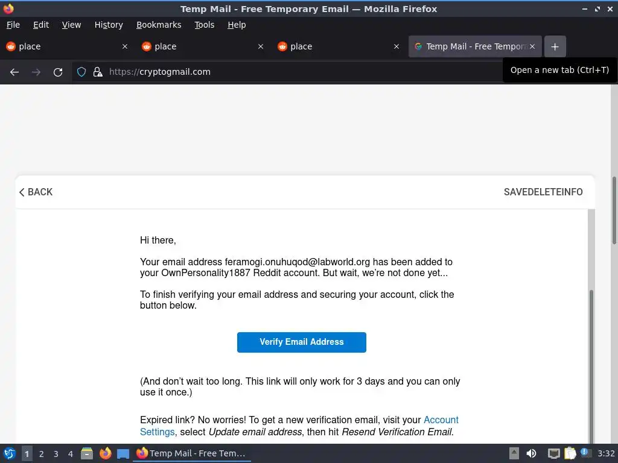Switch to workspace 4
618x463 pixels.
tap(71, 453)
